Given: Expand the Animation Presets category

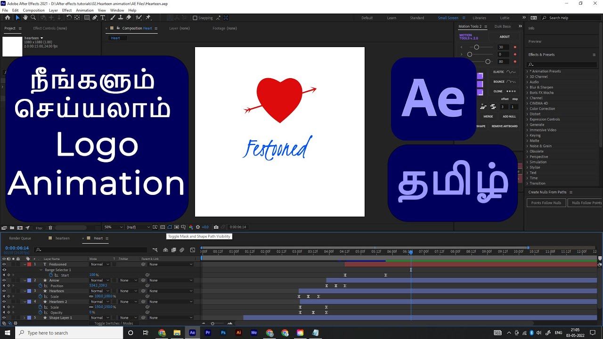Looking at the screenshot, I should coord(527,72).
